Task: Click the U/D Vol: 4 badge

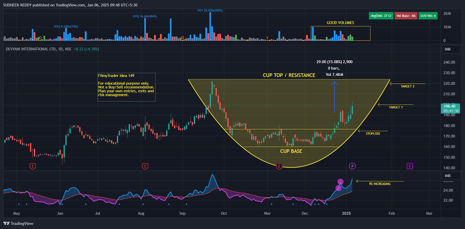Action: click(428, 16)
